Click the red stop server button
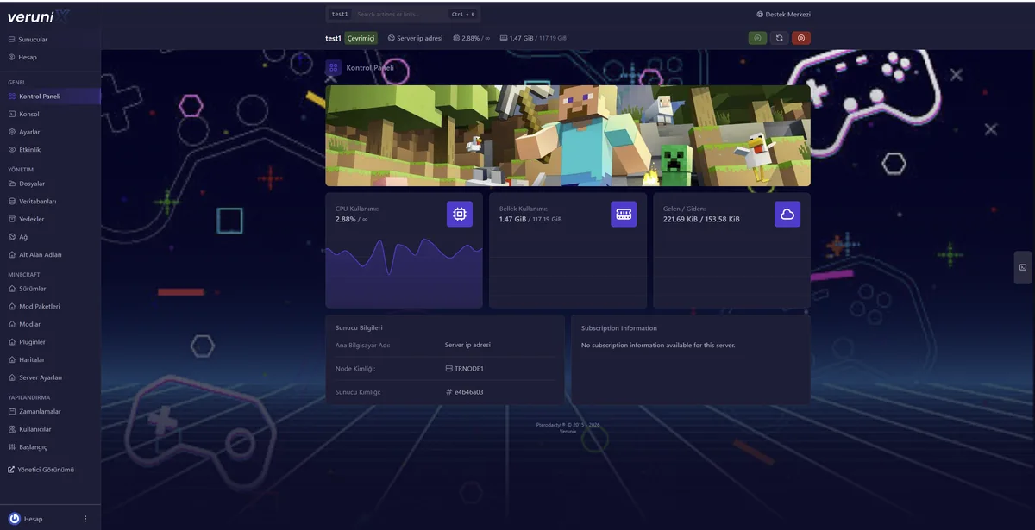The height and width of the screenshot is (530, 1035). point(801,38)
